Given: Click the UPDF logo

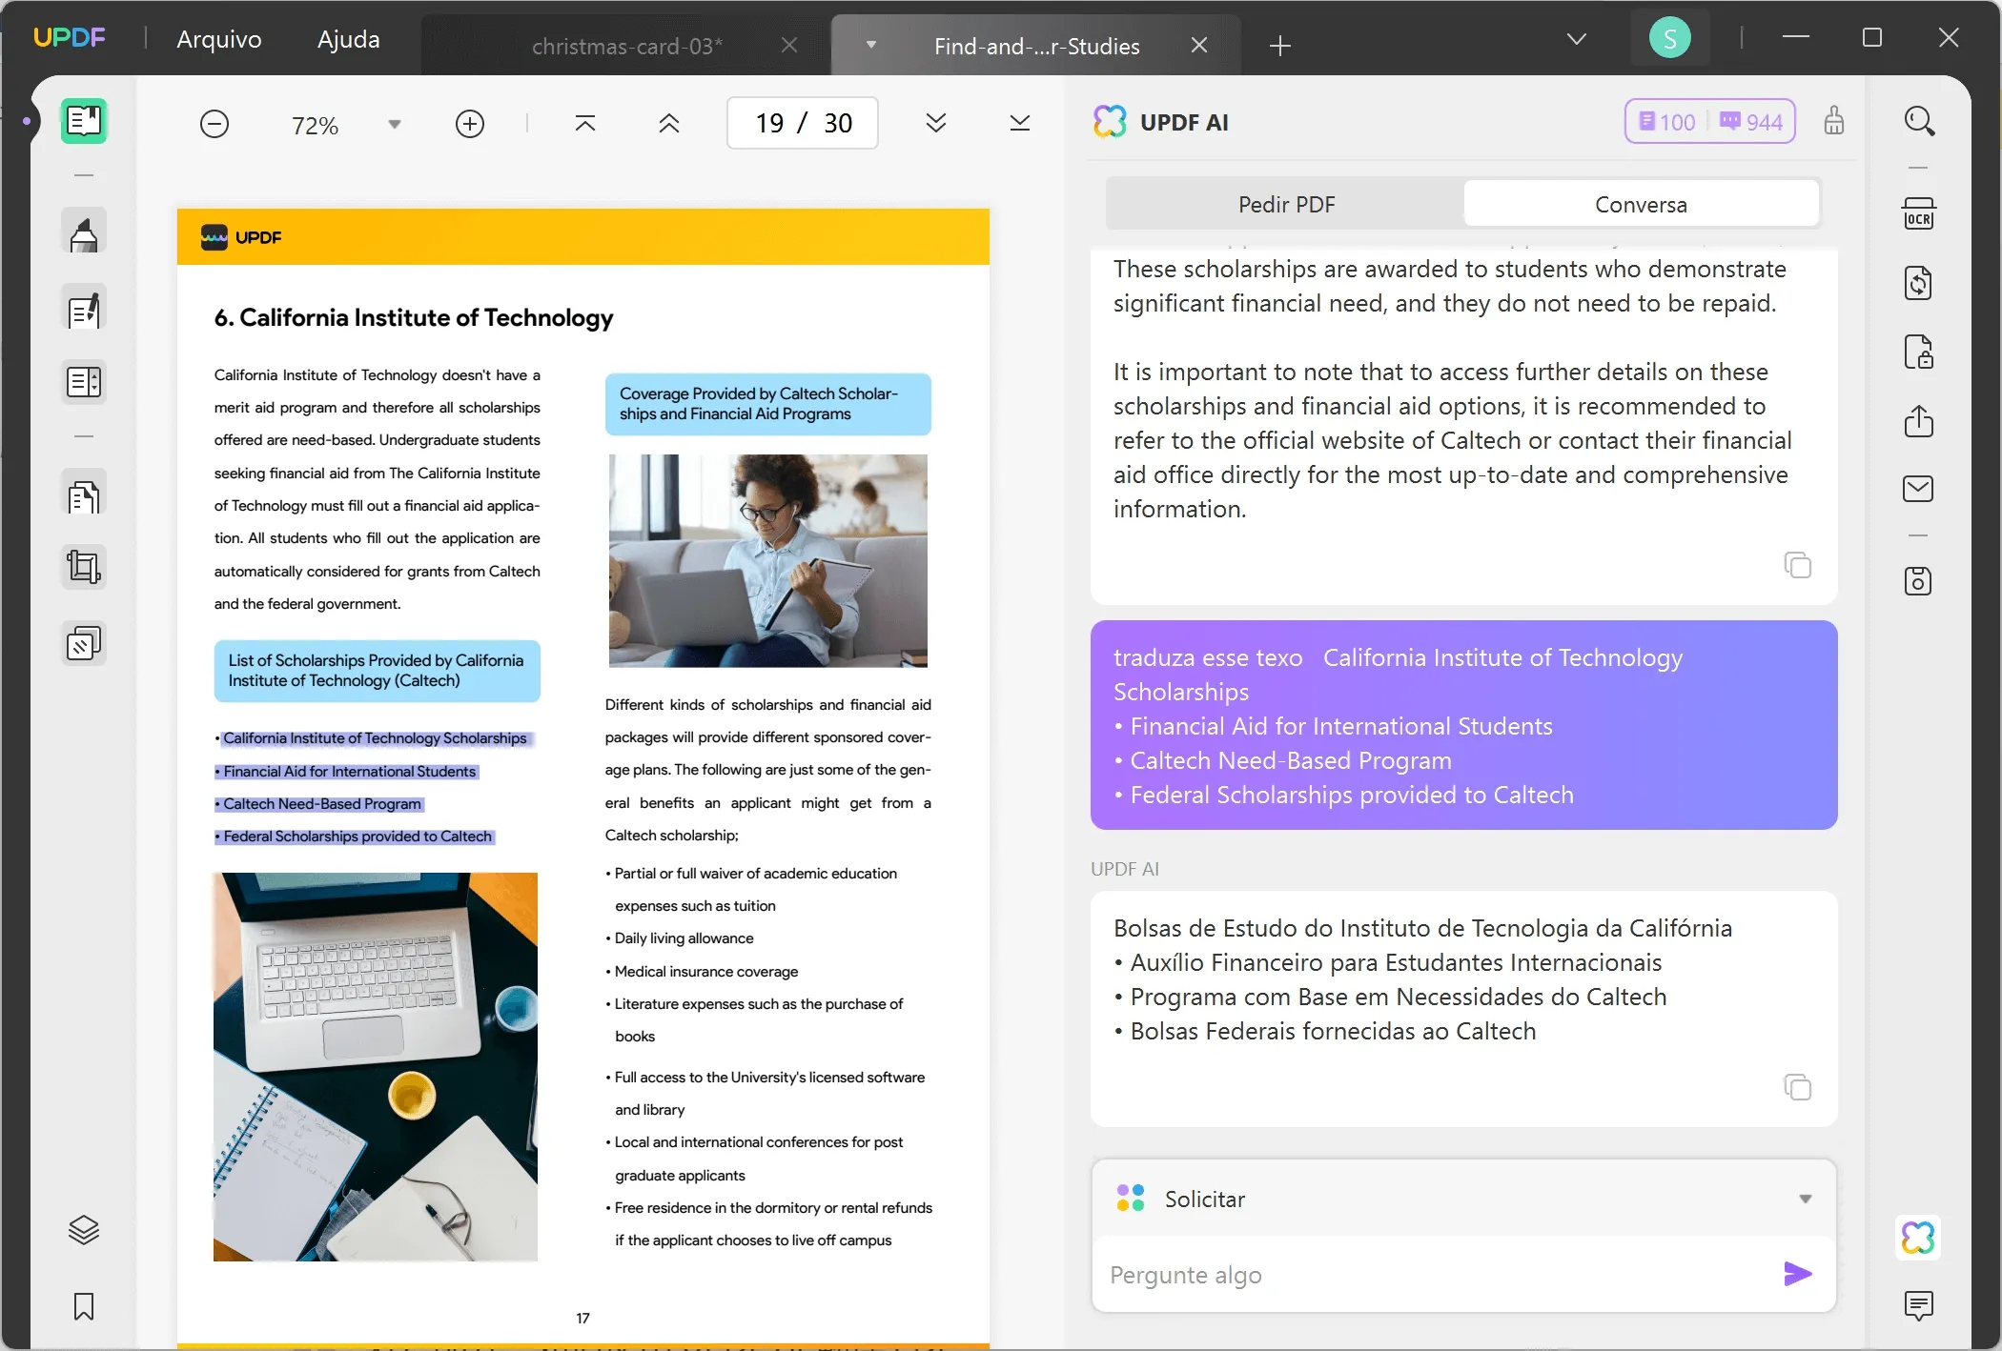Looking at the screenshot, I should point(69,37).
